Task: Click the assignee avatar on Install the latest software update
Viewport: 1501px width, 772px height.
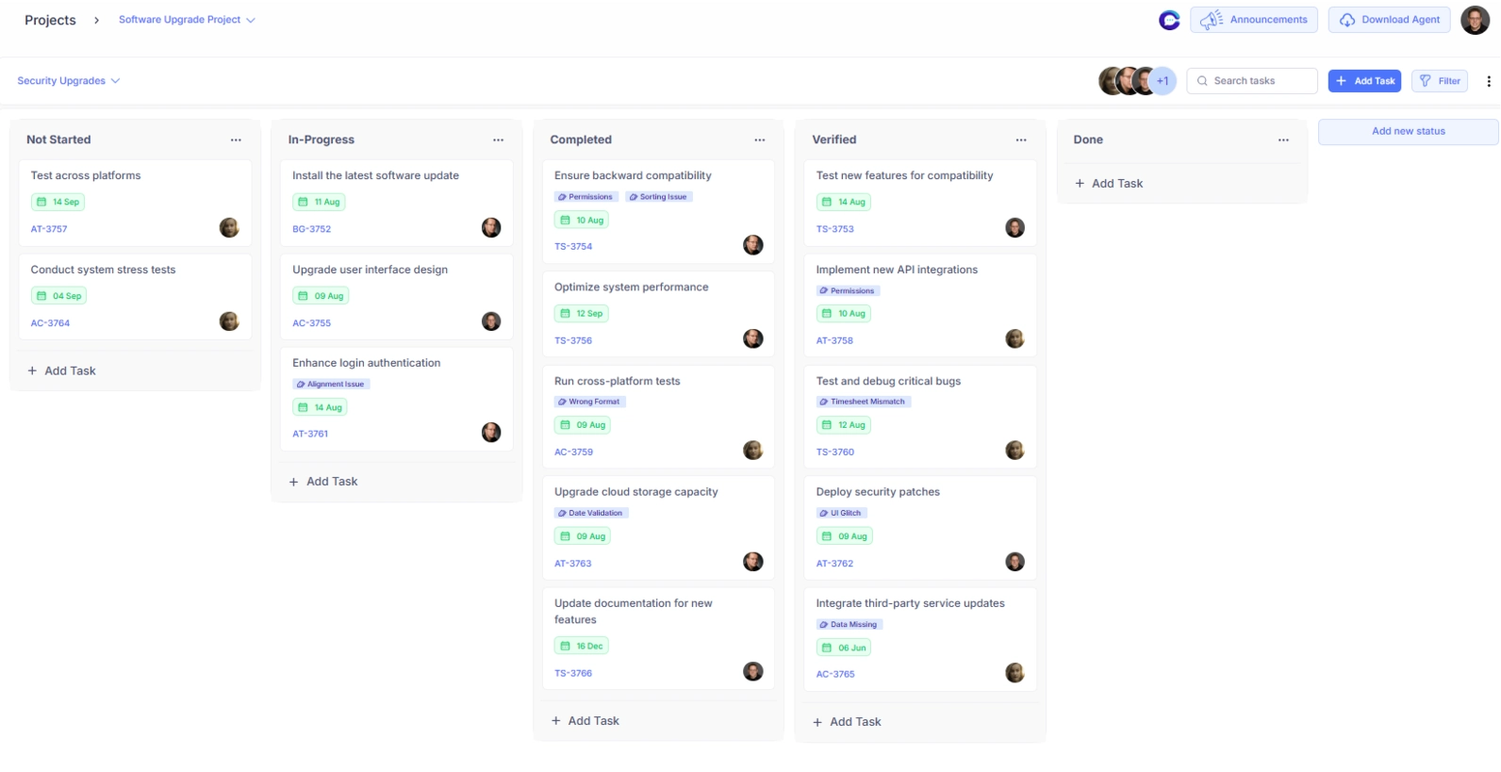Action: (490, 227)
